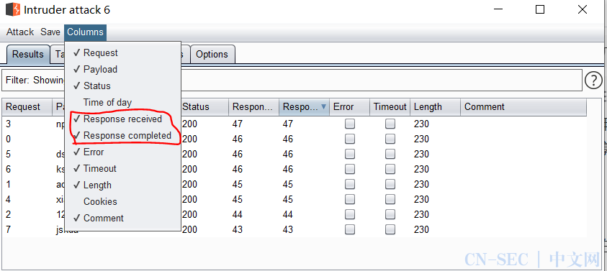607x271 pixels.
Task: Open the Attack menu
Action: pyautogui.click(x=20, y=32)
